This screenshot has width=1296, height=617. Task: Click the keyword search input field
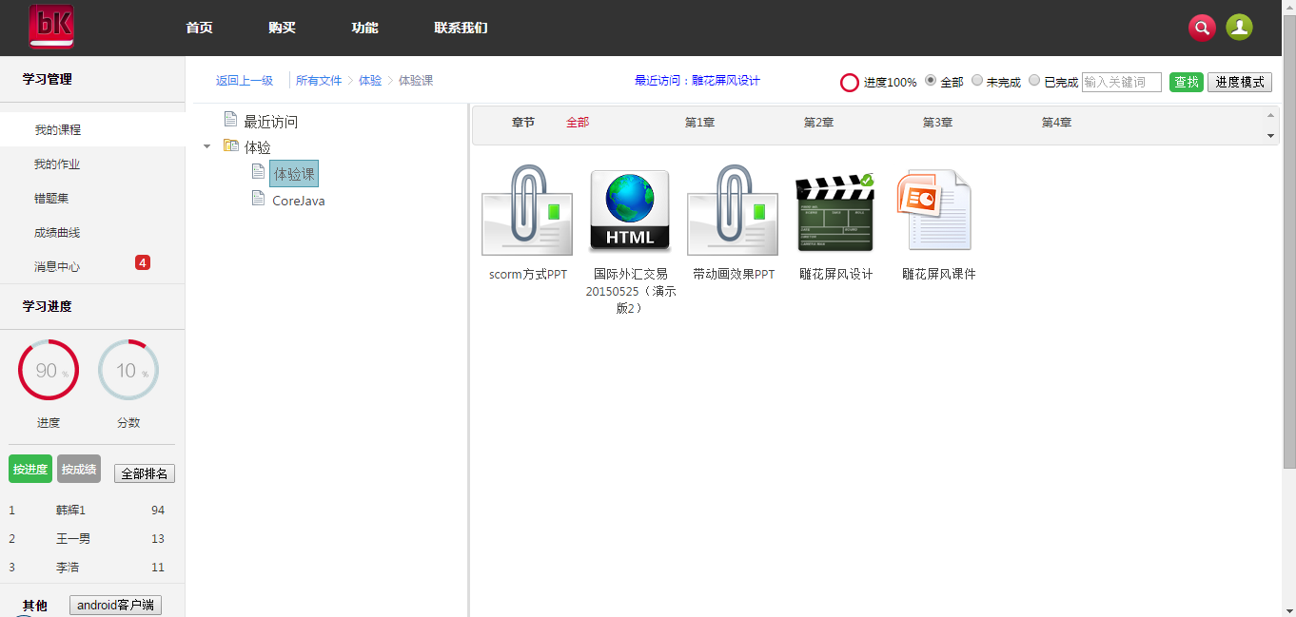(1121, 82)
